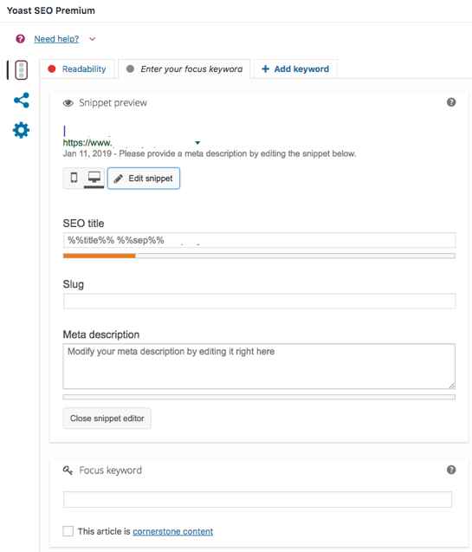Open the Social share settings icon

(21, 101)
